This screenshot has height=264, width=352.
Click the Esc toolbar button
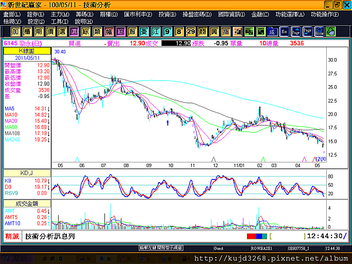click(284, 32)
